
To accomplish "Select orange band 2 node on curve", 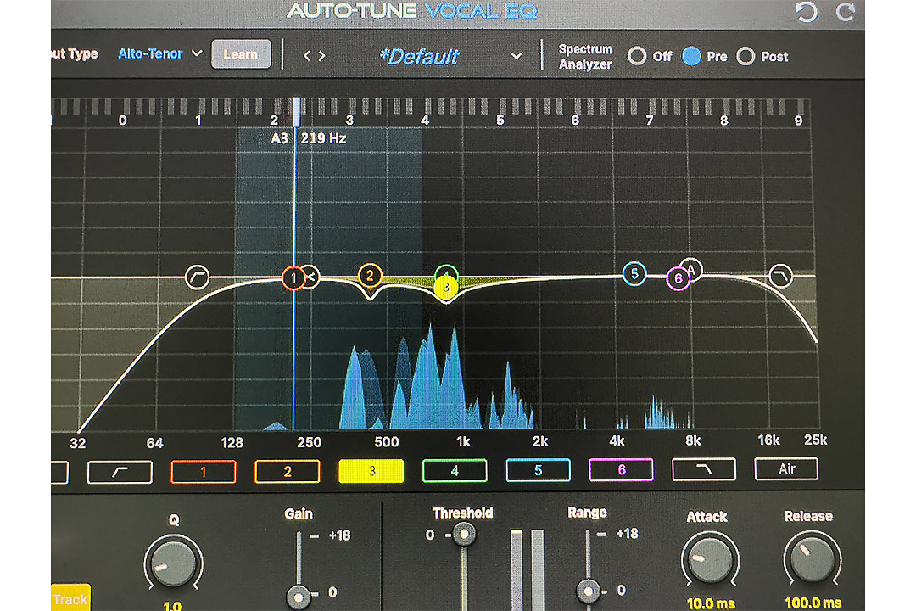I will [x=370, y=275].
